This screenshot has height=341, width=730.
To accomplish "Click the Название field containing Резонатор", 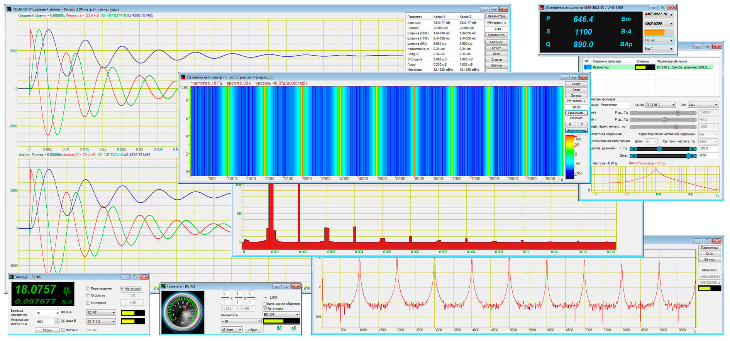I will click(x=615, y=105).
